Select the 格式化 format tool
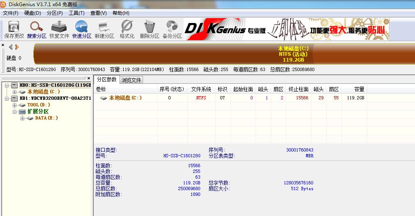 127,30
